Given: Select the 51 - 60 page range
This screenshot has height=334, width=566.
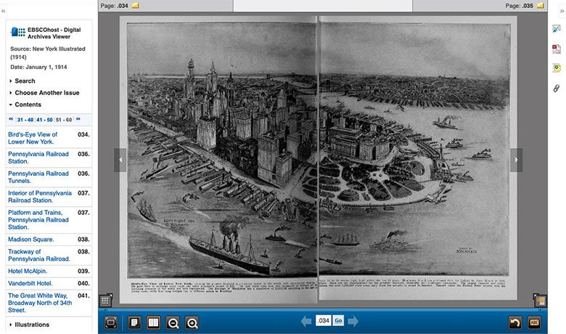Looking at the screenshot, I should point(64,120).
